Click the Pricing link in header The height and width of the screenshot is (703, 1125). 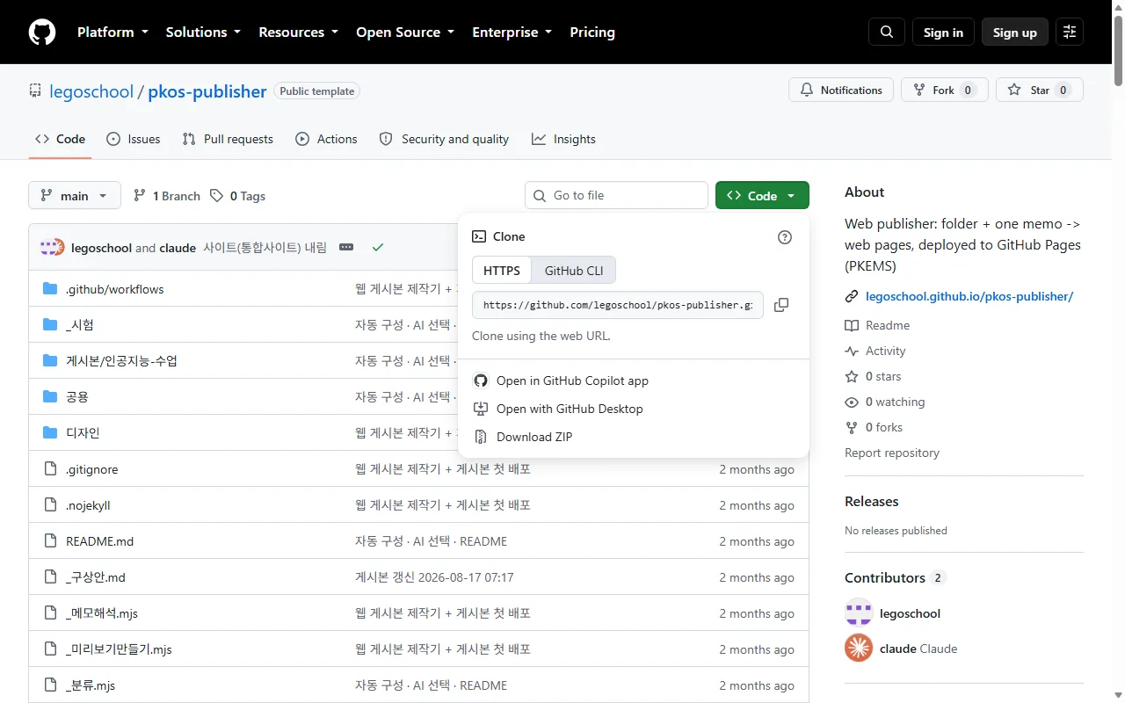pyautogui.click(x=592, y=33)
